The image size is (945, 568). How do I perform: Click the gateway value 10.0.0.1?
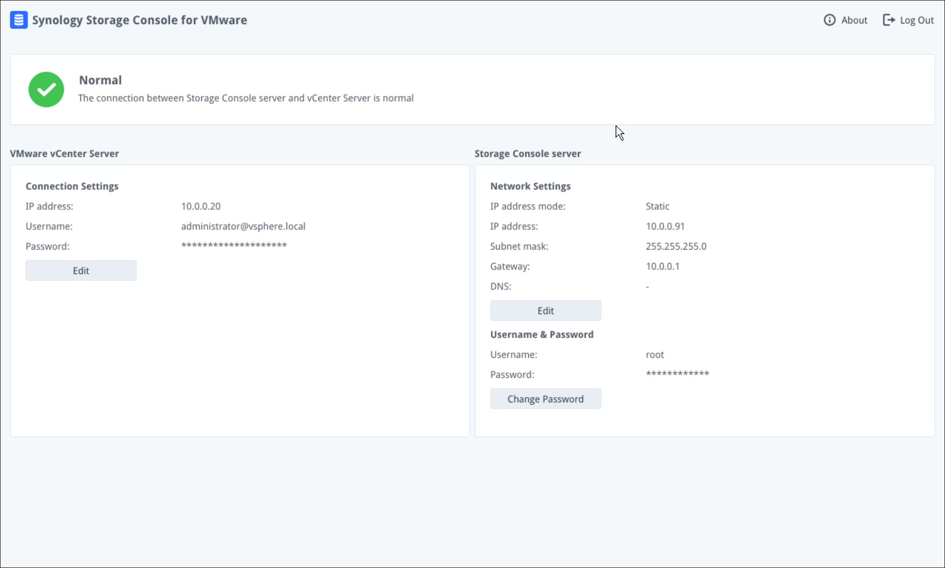[662, 266]
